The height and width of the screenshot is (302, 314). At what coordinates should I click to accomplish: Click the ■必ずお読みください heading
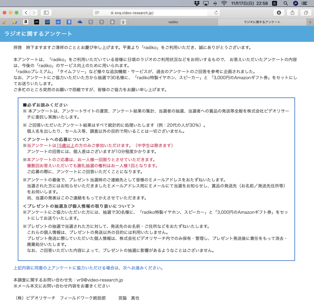(x=45, y=105)
